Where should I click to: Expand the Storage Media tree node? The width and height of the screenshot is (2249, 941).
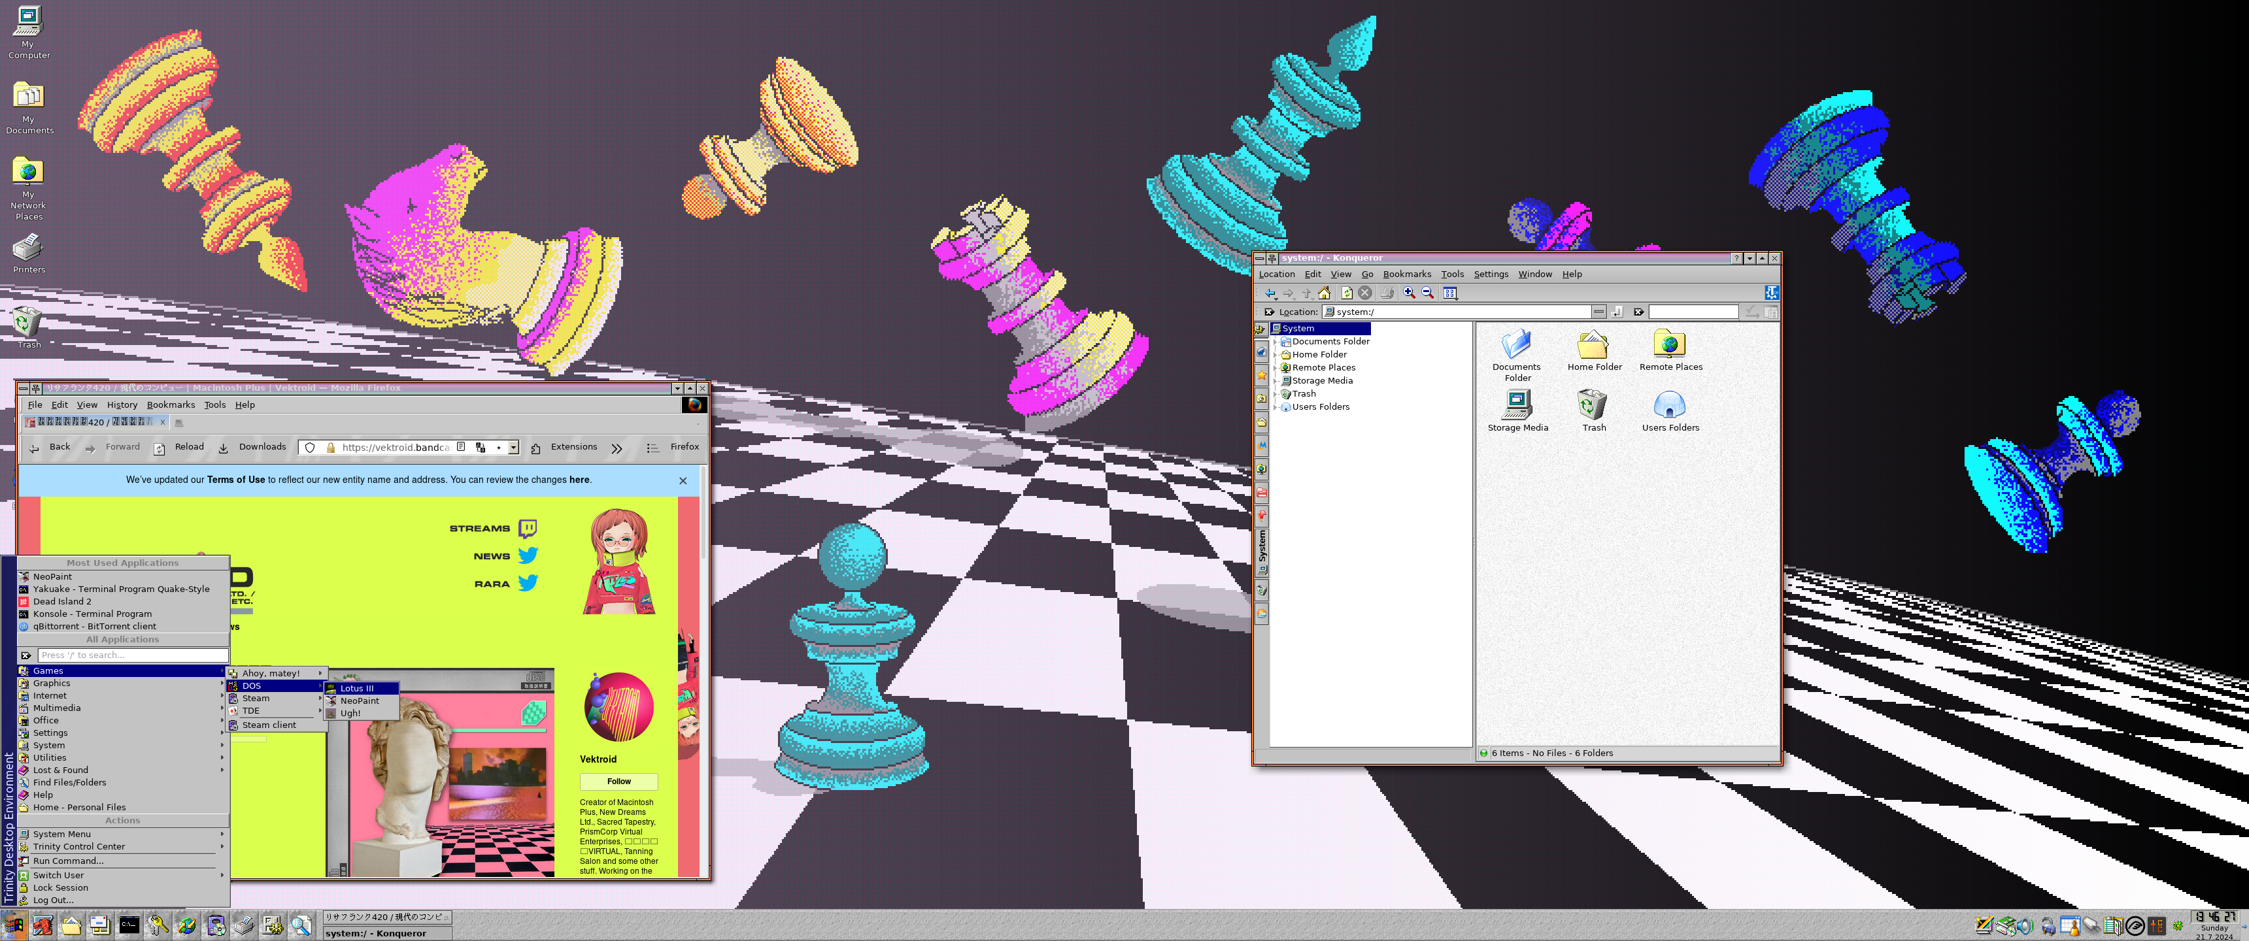coord(1276,380)
